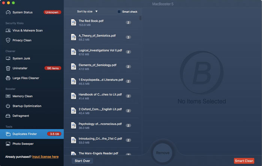
Task: Click the Startup Optimization power icon
Action: pyautogui.click(x=8, y=106)
